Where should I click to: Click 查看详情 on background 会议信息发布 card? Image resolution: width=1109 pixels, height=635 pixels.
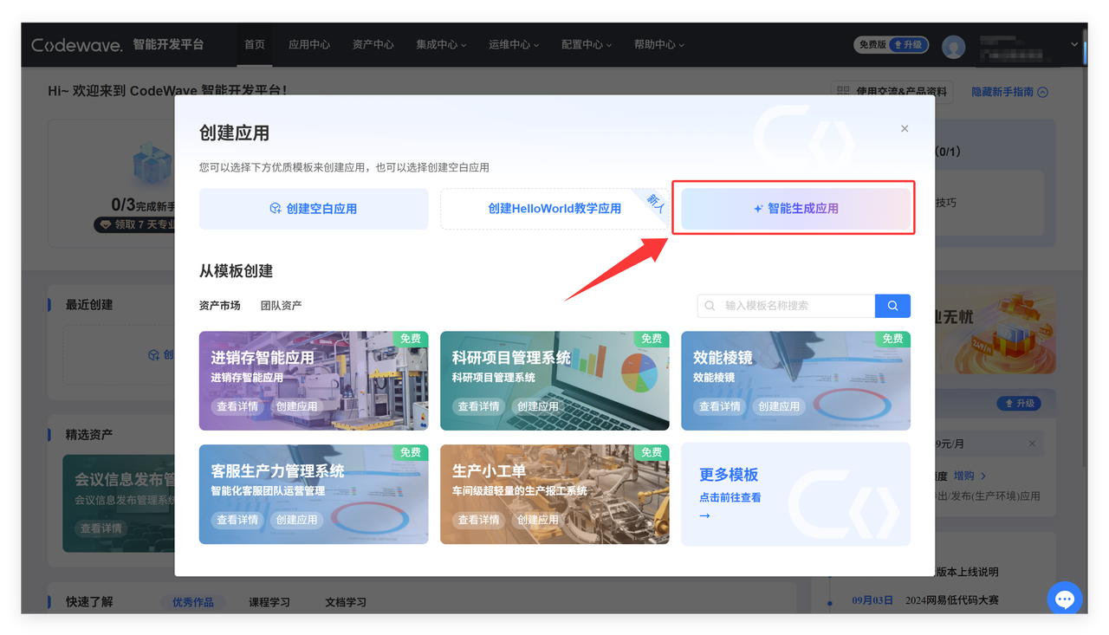[x=101, y=528]
